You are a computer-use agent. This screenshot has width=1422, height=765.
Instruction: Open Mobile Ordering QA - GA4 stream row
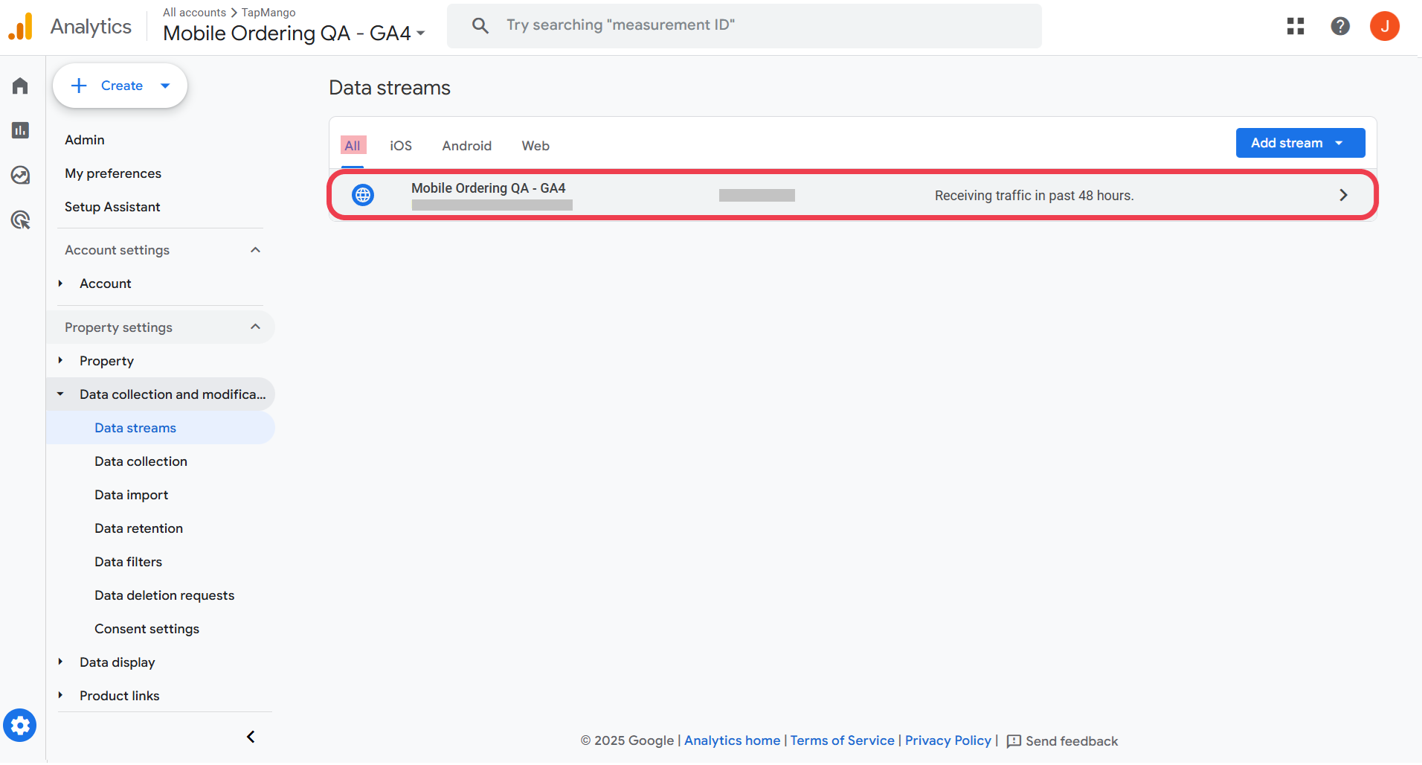[x=853, y=195]
